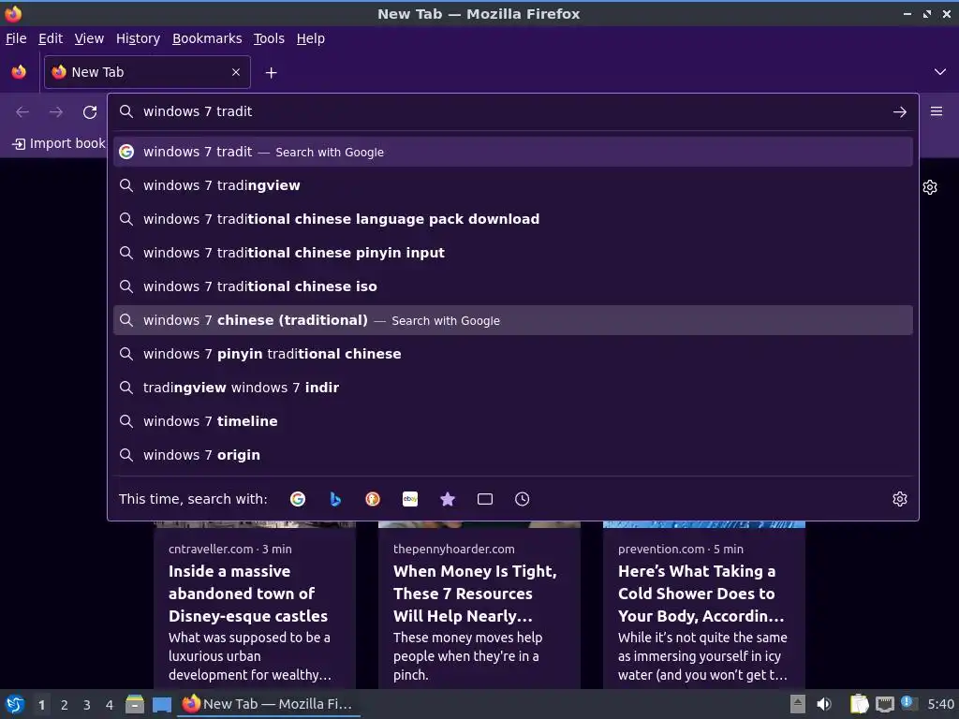This screenshot has height=719, width=959.
Task: Select 'windows 7 tradit' Search with Google
Action: 513,152
